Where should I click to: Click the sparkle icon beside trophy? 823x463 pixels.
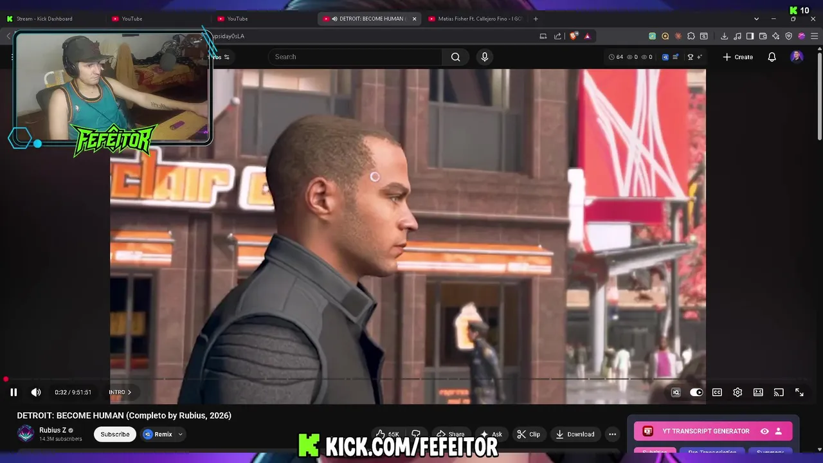coord(699,57)
